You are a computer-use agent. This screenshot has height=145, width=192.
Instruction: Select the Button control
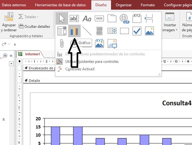pos(99,19)
